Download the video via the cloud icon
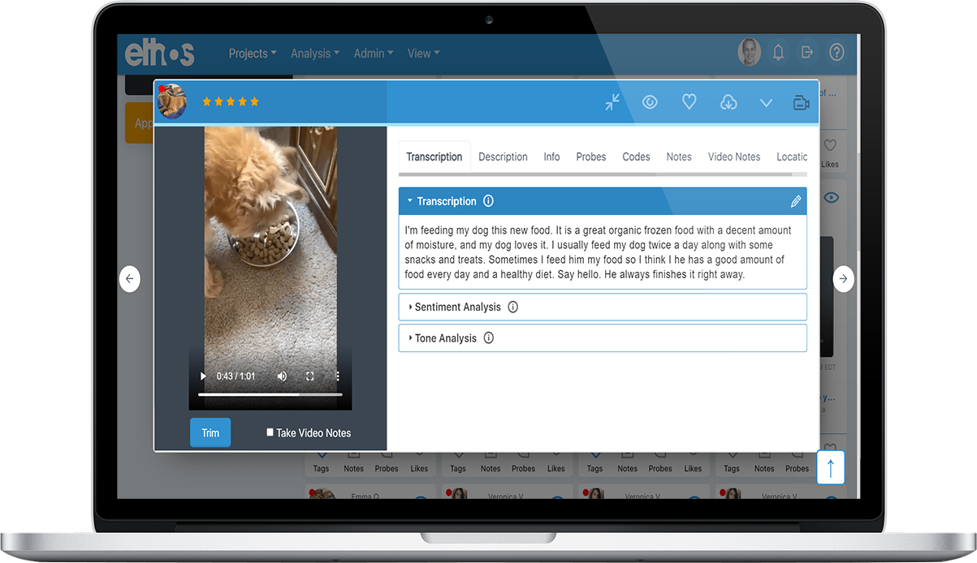 tap(728, 102)
